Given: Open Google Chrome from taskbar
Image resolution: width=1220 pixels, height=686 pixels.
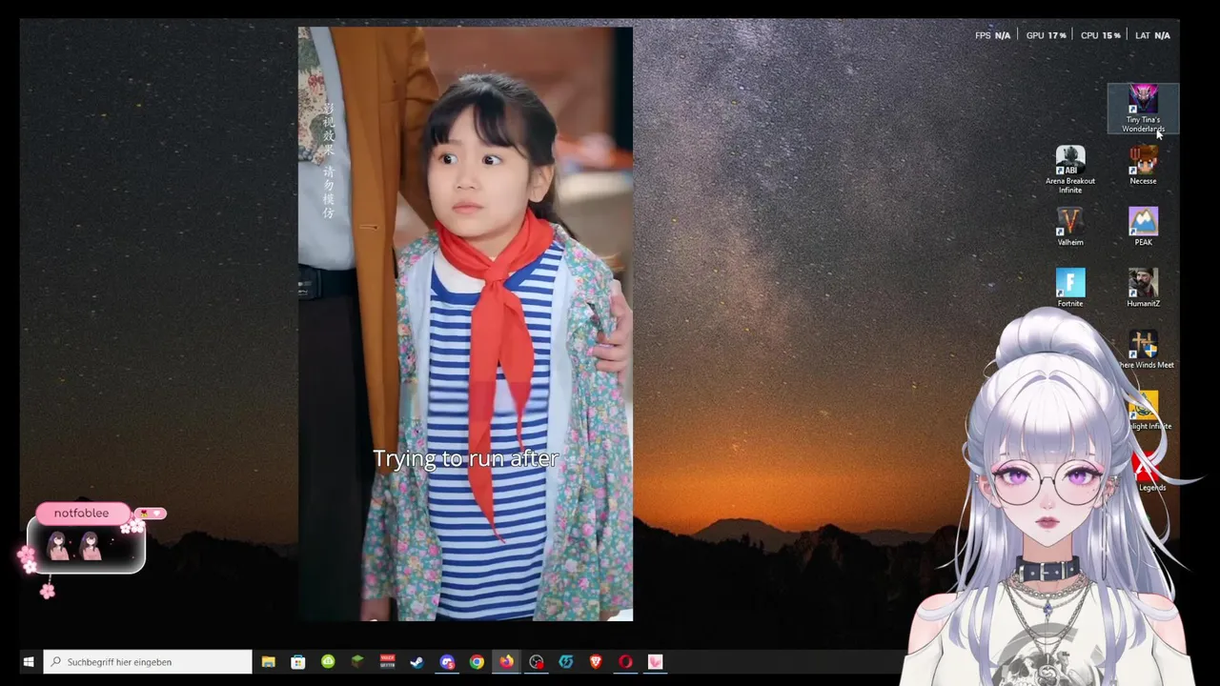Looking at the screenshot, I should coord(477,661).
